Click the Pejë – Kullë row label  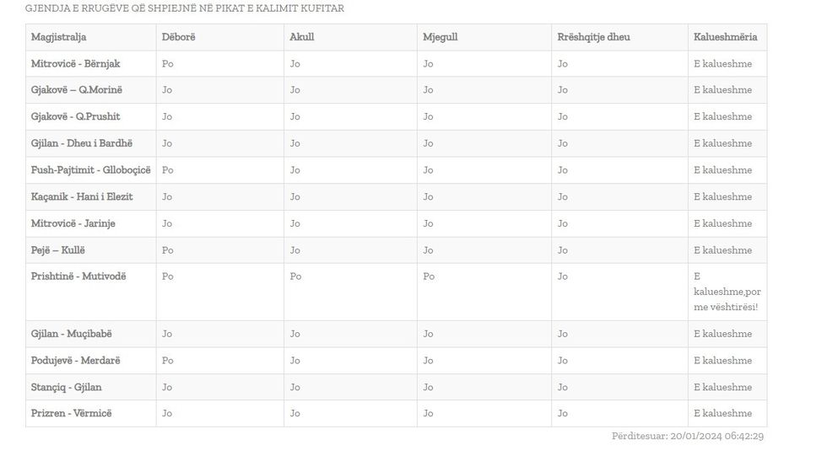(x=57, y=250)
